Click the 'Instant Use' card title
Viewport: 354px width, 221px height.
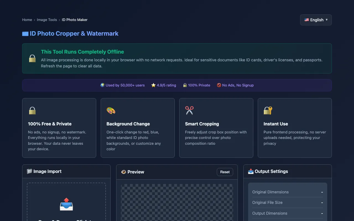coord(276,124)
